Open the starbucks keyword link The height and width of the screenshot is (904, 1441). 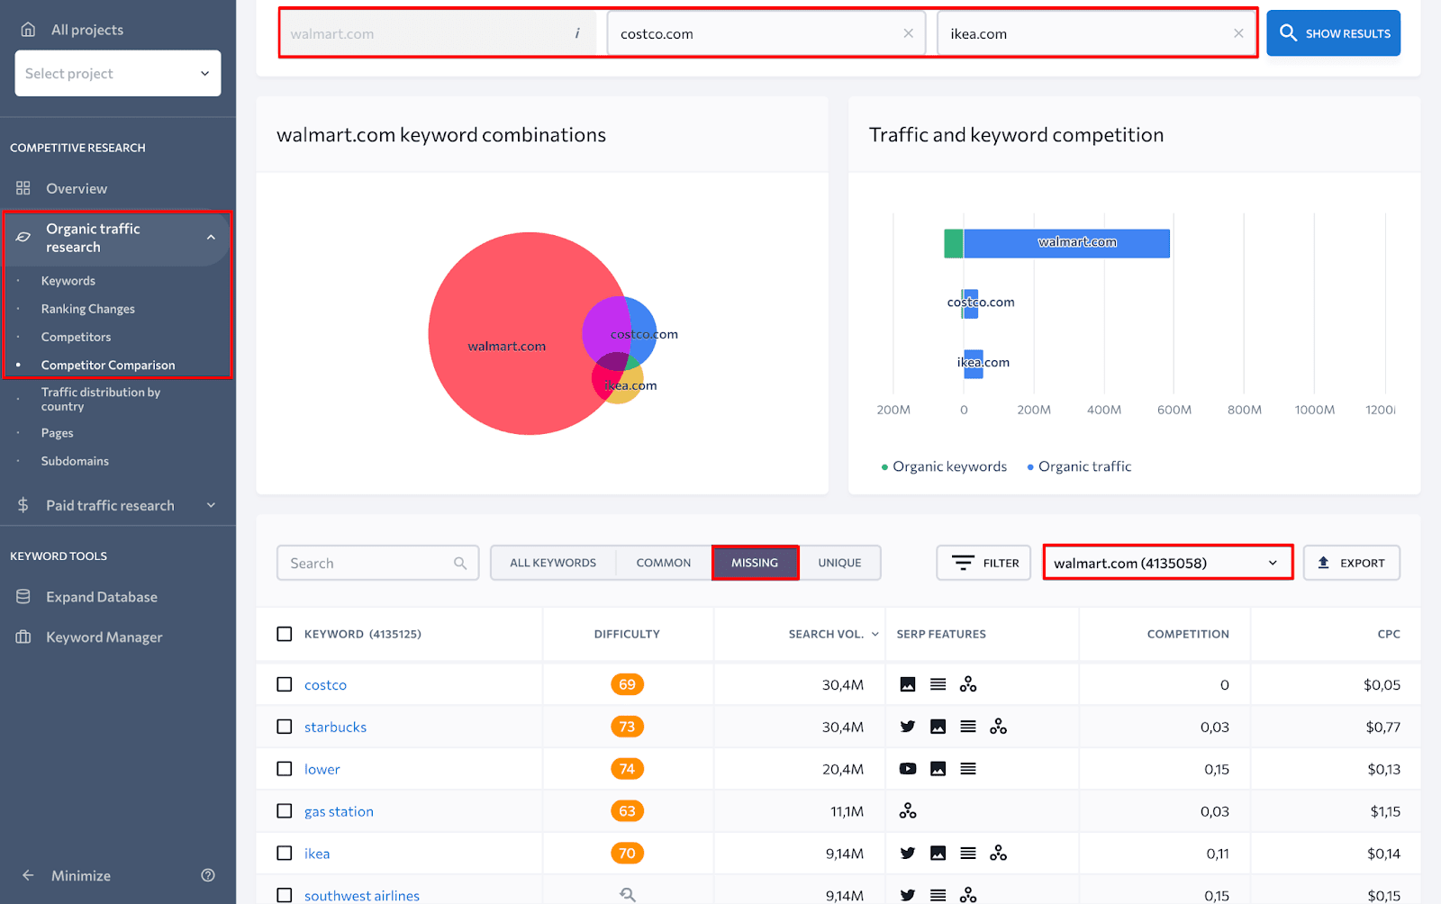click(x=335, y=727)
